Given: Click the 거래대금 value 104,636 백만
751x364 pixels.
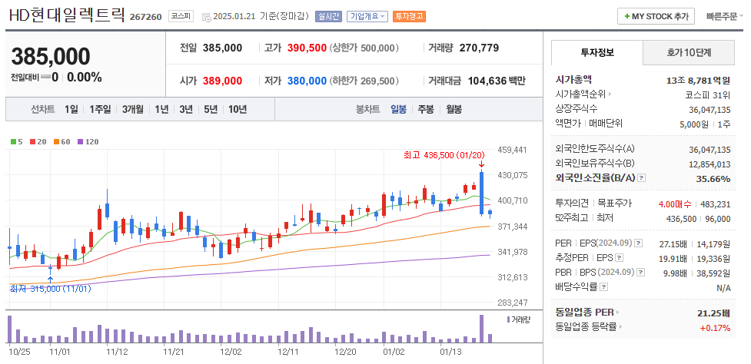Looking at the screenshot, I should [497, 81].
